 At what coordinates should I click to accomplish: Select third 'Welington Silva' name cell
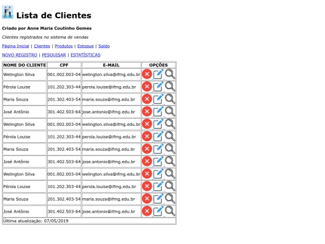coord(25,174)
